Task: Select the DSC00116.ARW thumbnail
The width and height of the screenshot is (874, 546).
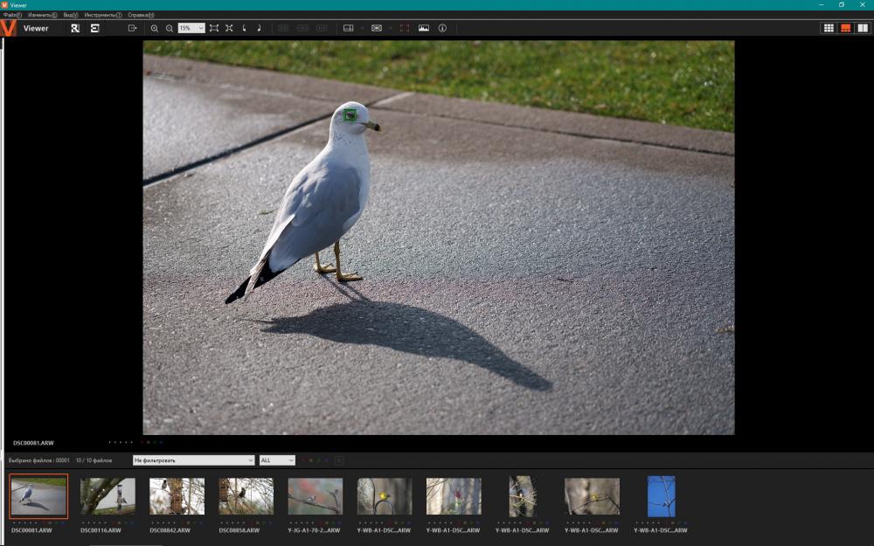Action: pyautogui.click(x=108, y=496)
